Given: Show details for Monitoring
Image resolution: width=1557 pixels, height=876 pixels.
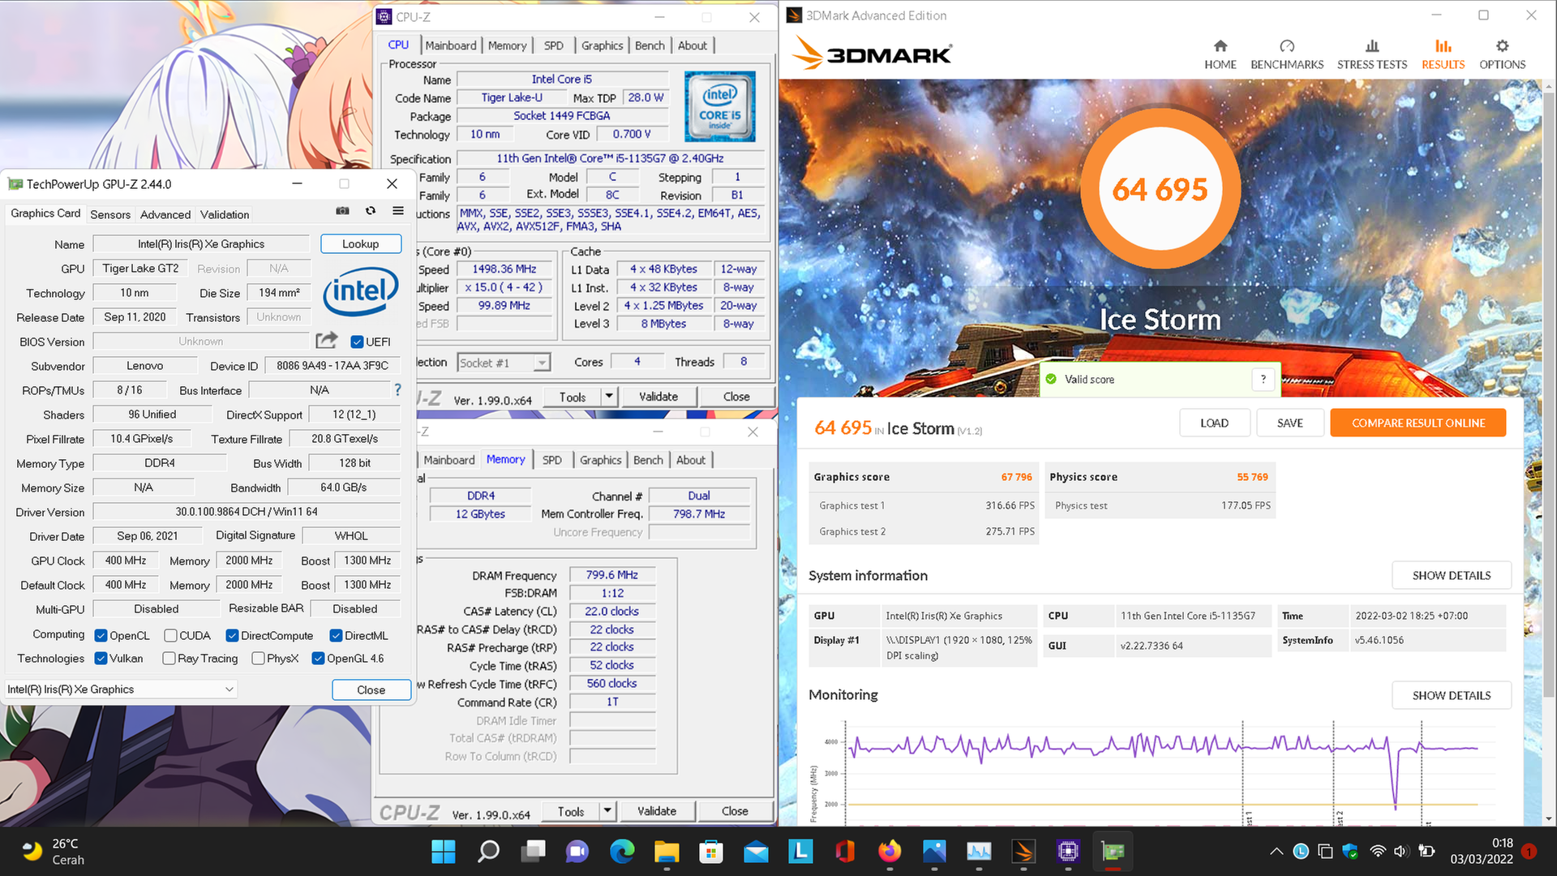Looking at the screenshot, I should pyautogui.click(x=1451, y=695).
